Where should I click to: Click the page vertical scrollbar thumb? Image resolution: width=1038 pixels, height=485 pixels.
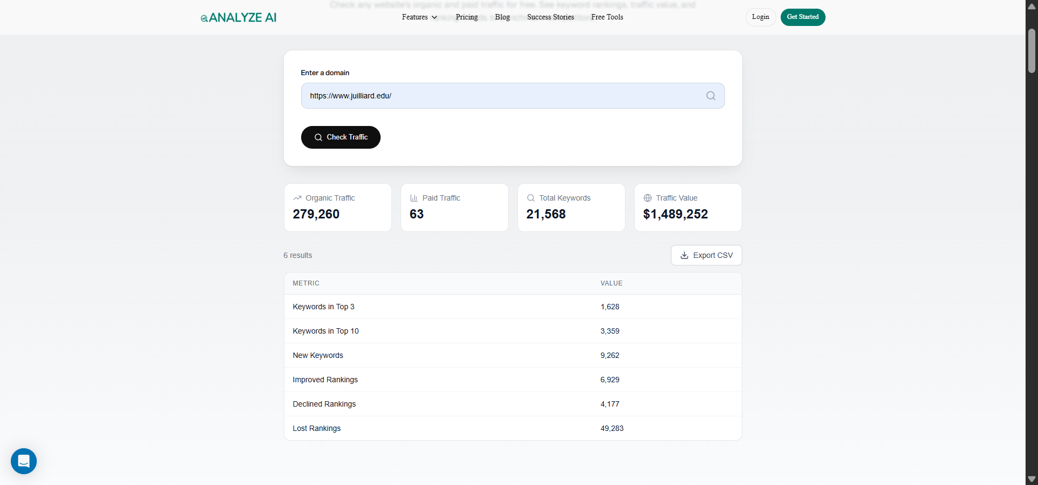click(1032, 51)
